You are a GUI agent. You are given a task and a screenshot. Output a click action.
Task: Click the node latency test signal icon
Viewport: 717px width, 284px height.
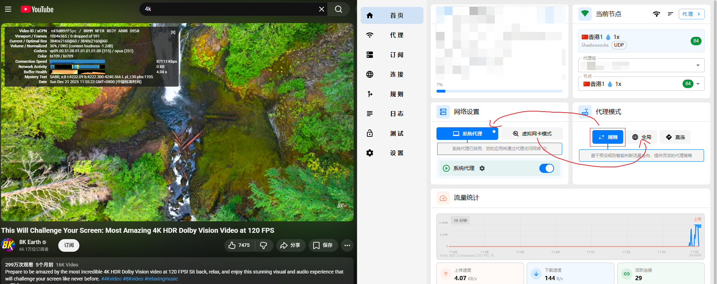coord(656,14)
